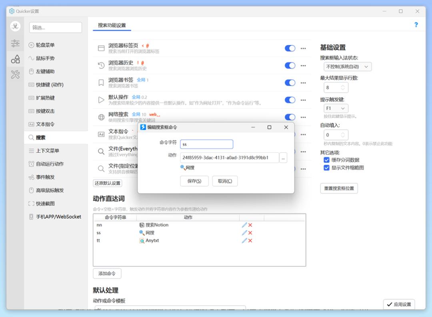Open the F1 trigger key dropdown
The height and width of the screenshot is (317, 432).
[x=336, y=108]
